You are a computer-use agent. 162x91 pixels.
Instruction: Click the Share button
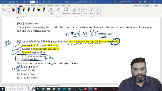click(x=156, y=5)
